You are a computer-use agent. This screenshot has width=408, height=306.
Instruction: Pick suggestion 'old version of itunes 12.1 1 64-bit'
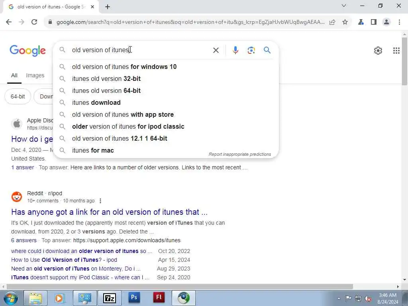[166, 138]
